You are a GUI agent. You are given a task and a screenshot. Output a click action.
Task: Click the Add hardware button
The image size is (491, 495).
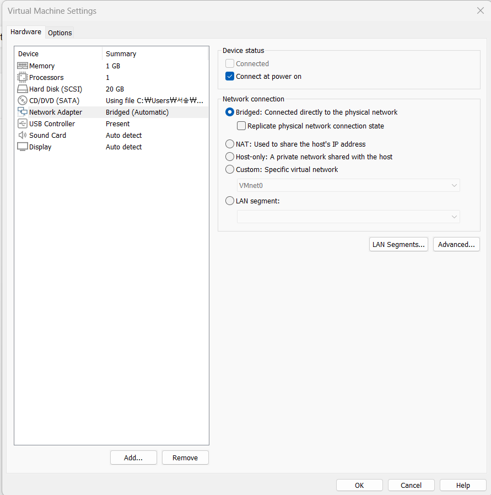[133, 458]
